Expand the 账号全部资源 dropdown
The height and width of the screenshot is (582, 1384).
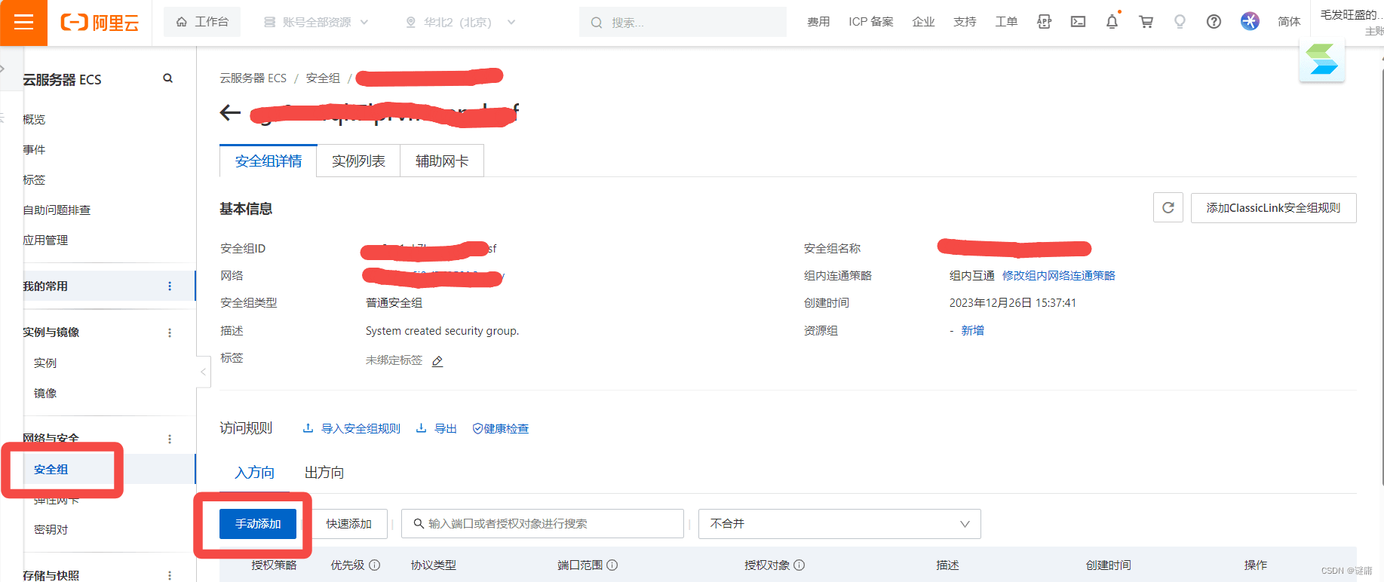(316, 22)
